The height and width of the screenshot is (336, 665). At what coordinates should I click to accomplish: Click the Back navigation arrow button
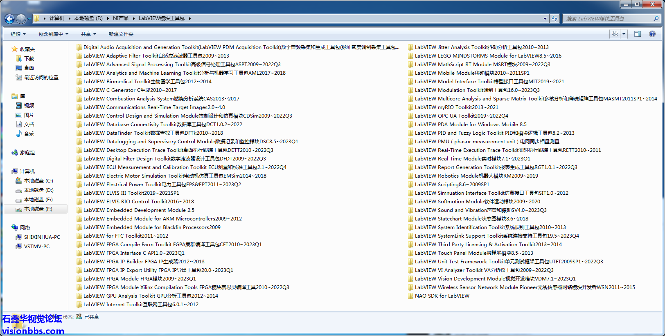pyautogui.click(x=9, y=18)
